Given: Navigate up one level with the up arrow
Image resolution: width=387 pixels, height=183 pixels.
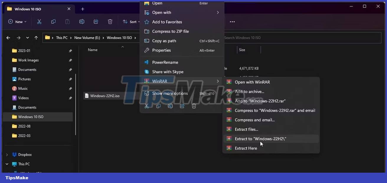Looking at the screenshot, I should (x=36, y=38).
